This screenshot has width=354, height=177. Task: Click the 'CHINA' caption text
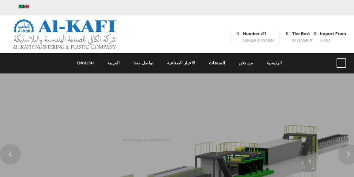[x=325, y=40]
